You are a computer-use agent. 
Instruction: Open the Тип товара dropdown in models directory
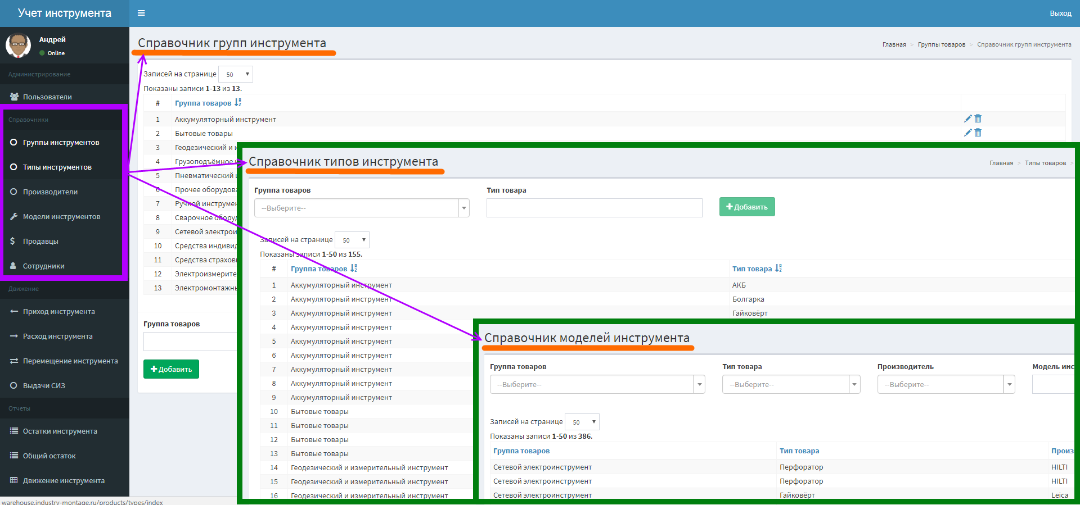coord(791,384)
